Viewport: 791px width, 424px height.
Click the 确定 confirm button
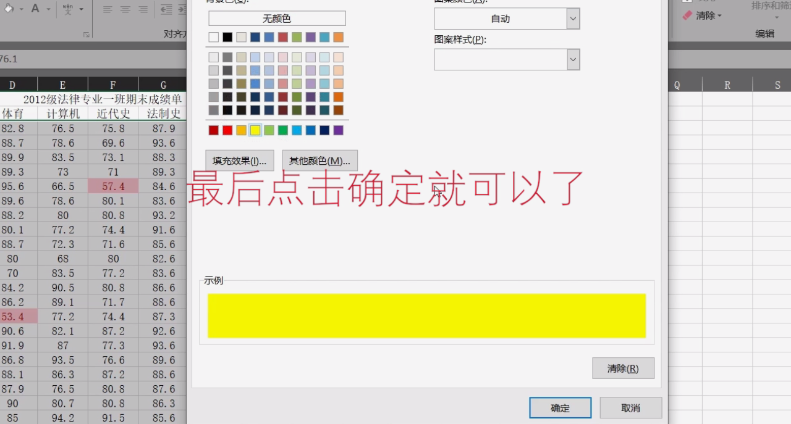pyautogui.click(x=559, y=407)
